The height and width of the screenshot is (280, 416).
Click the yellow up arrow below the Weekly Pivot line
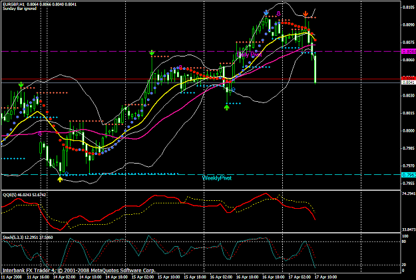[60, 180]
